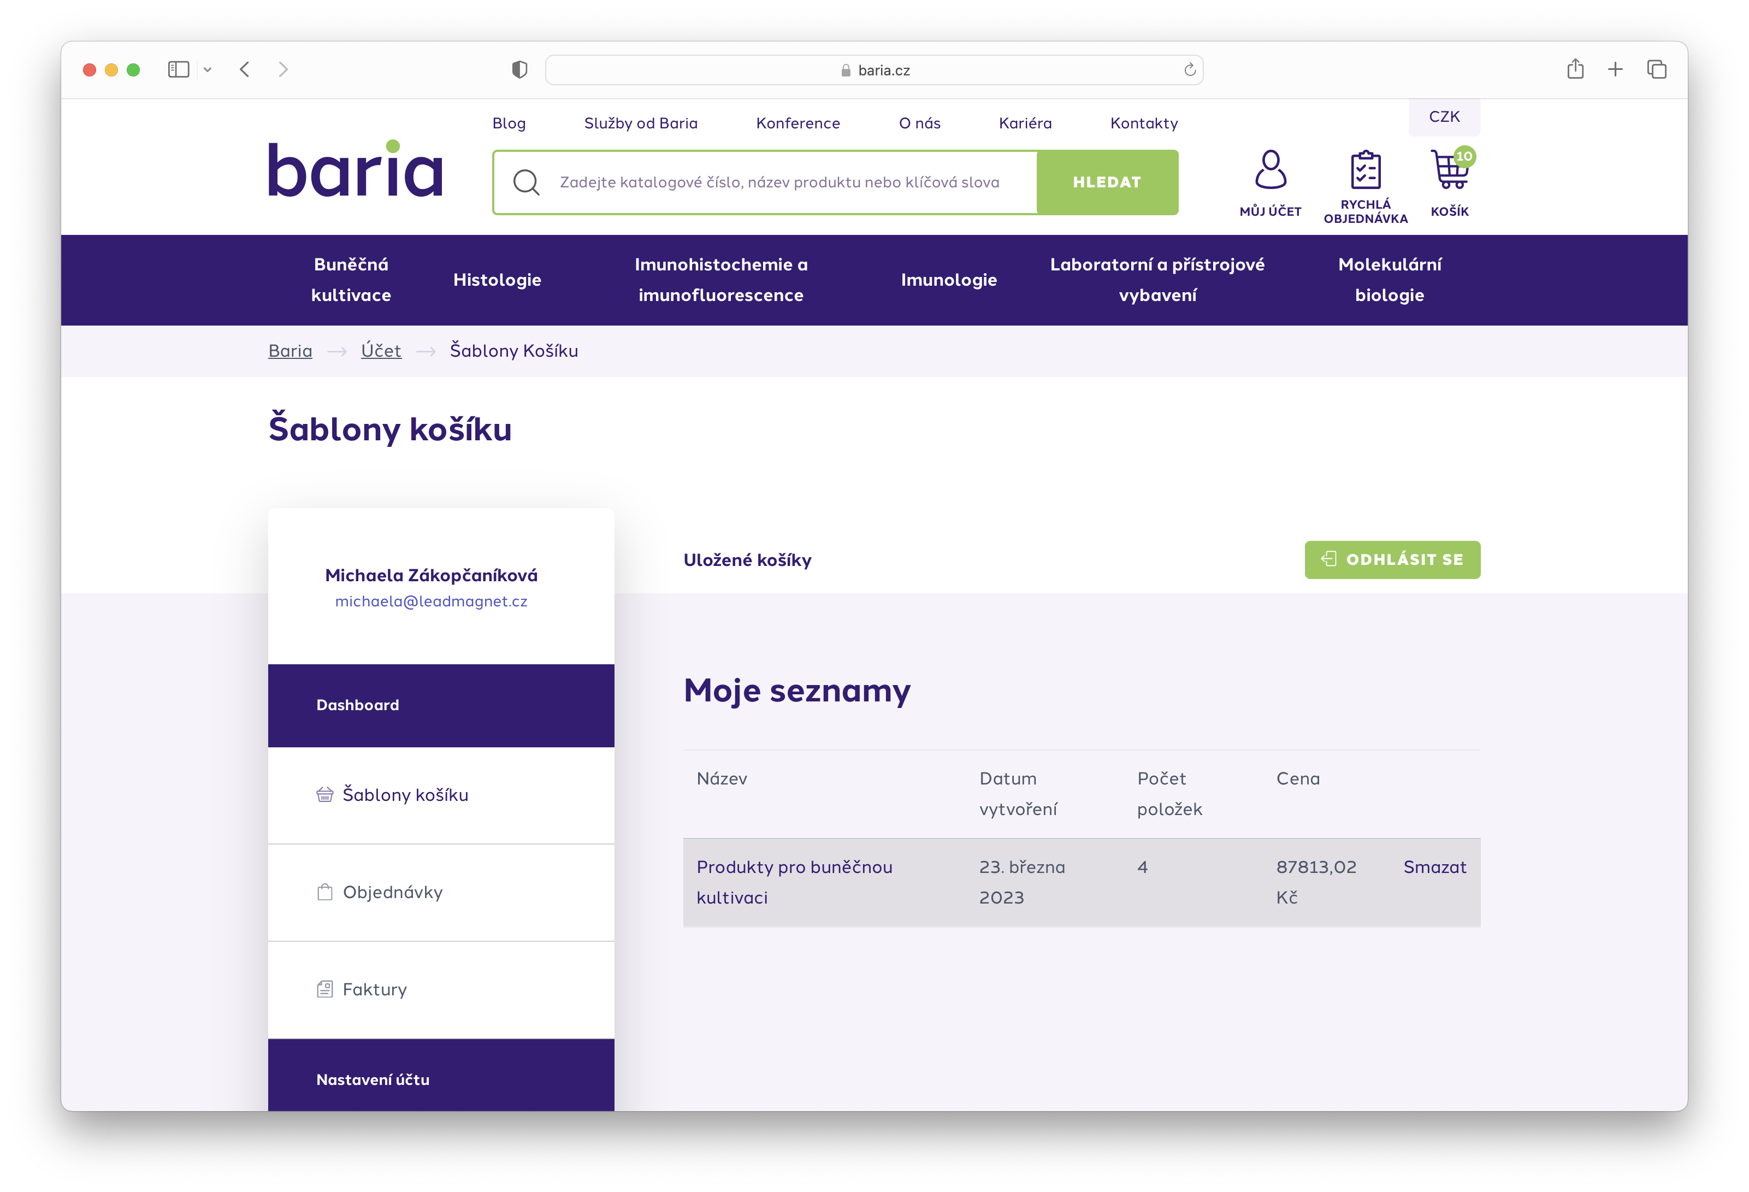Open Molekulární biologie category
Viewport: 1749px width, 1192px height.
pos(1389,280)
